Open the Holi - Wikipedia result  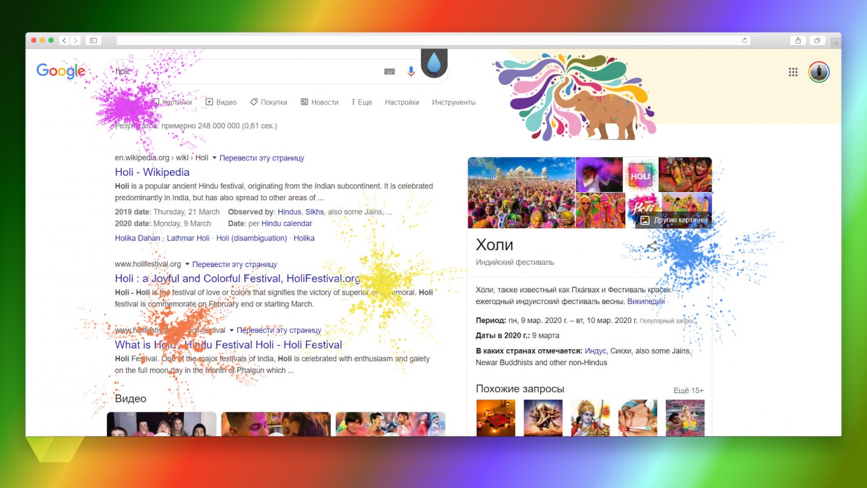[152, 172]
